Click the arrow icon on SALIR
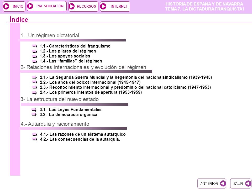Screen dimensions: 252x189 tap(248, 183)
